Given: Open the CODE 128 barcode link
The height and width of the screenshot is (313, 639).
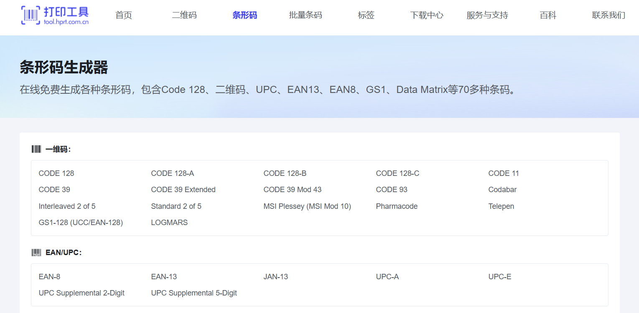Looking at the screenshot, I should coord(56,173).
